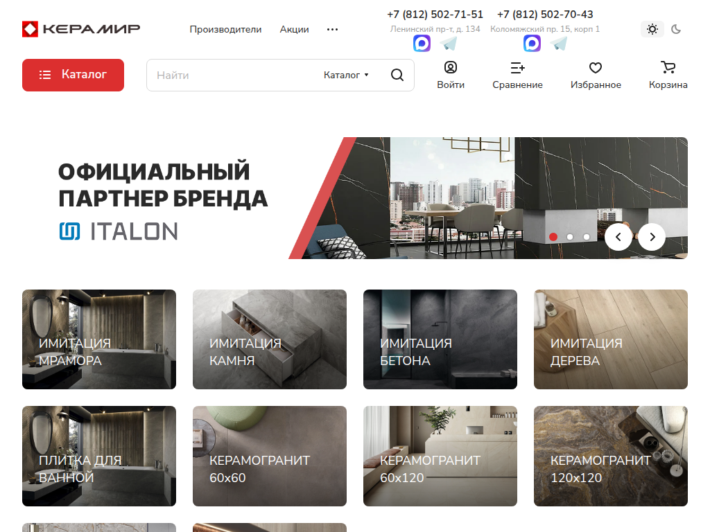Screen dimensions: 710x532
Task: Open the Italon official partner banner
Action: tap(355, 198)
